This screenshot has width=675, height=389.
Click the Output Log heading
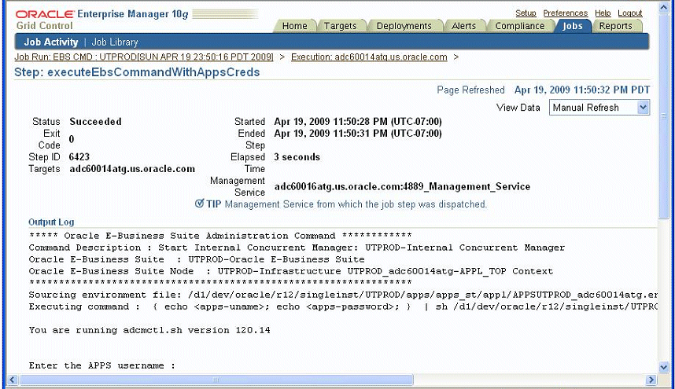51,222
